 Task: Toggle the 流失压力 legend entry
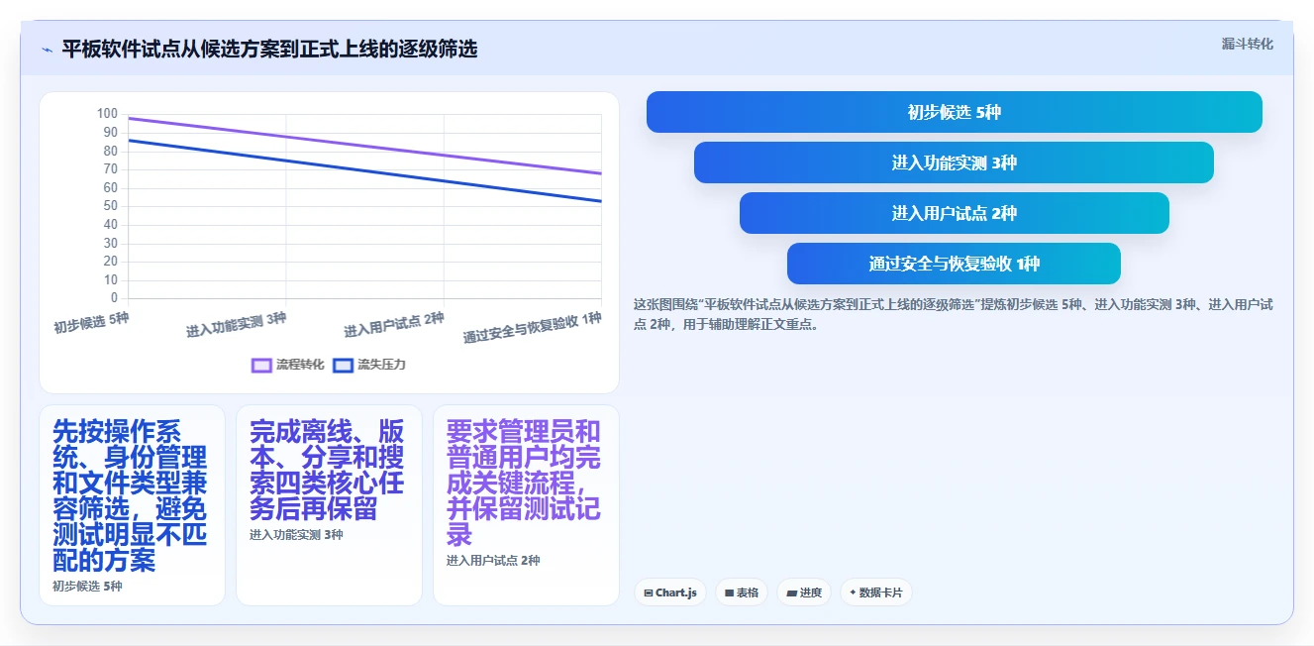point(369,365)
